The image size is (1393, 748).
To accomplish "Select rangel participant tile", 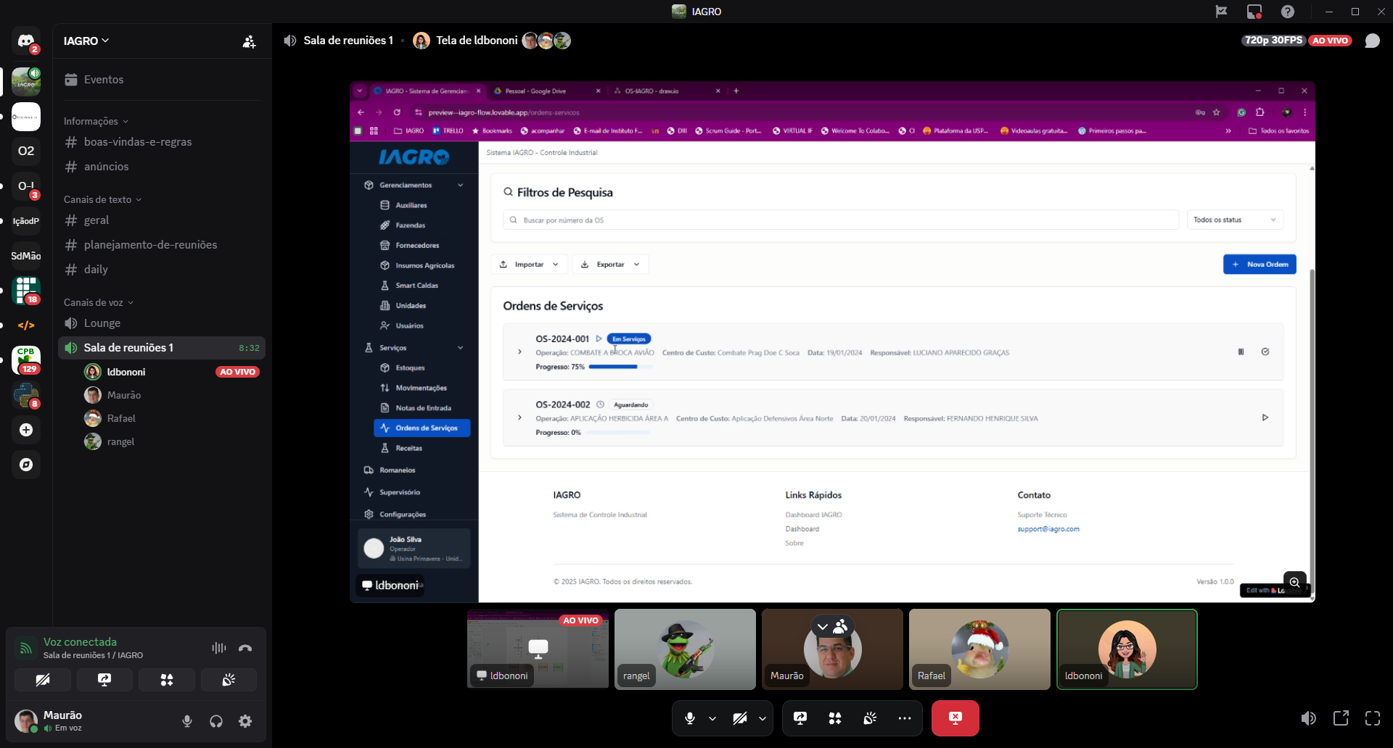I will (x=685, y=649).
